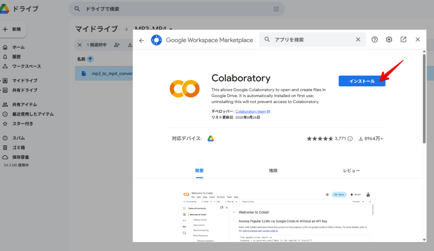This screenshot has height=251, width=434.
Task: Open Marketplace in new window
Action: [x=403, y=39]
